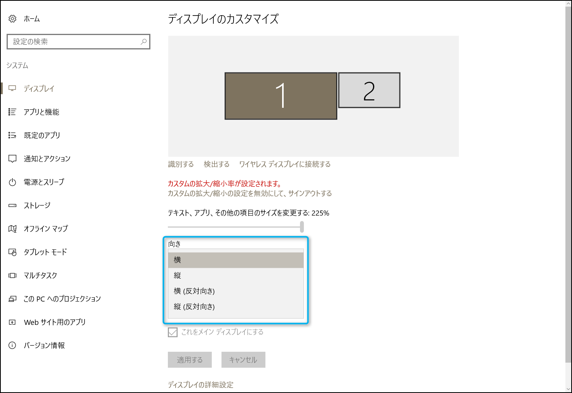Click the '識別する' link
Screen dimensions: 572x393
181,164
